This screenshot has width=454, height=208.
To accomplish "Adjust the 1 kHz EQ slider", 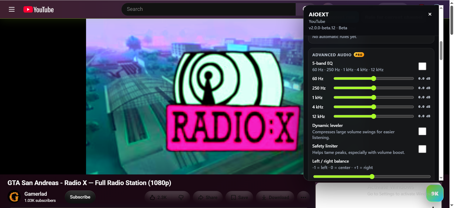I will point(374,97).
